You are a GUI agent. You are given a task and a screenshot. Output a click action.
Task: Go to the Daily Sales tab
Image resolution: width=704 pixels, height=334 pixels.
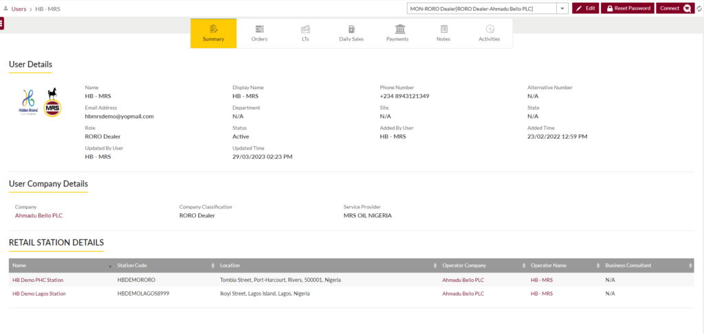[351, 34]
